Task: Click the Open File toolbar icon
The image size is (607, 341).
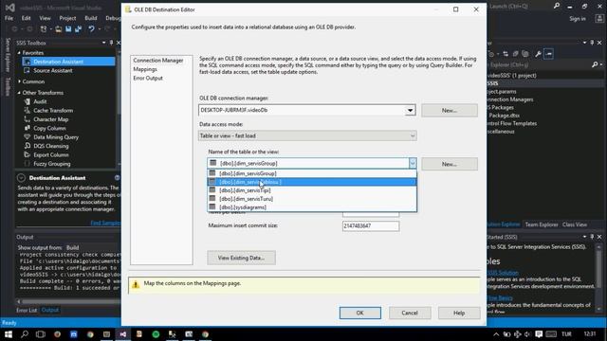Action: (58, 29)
